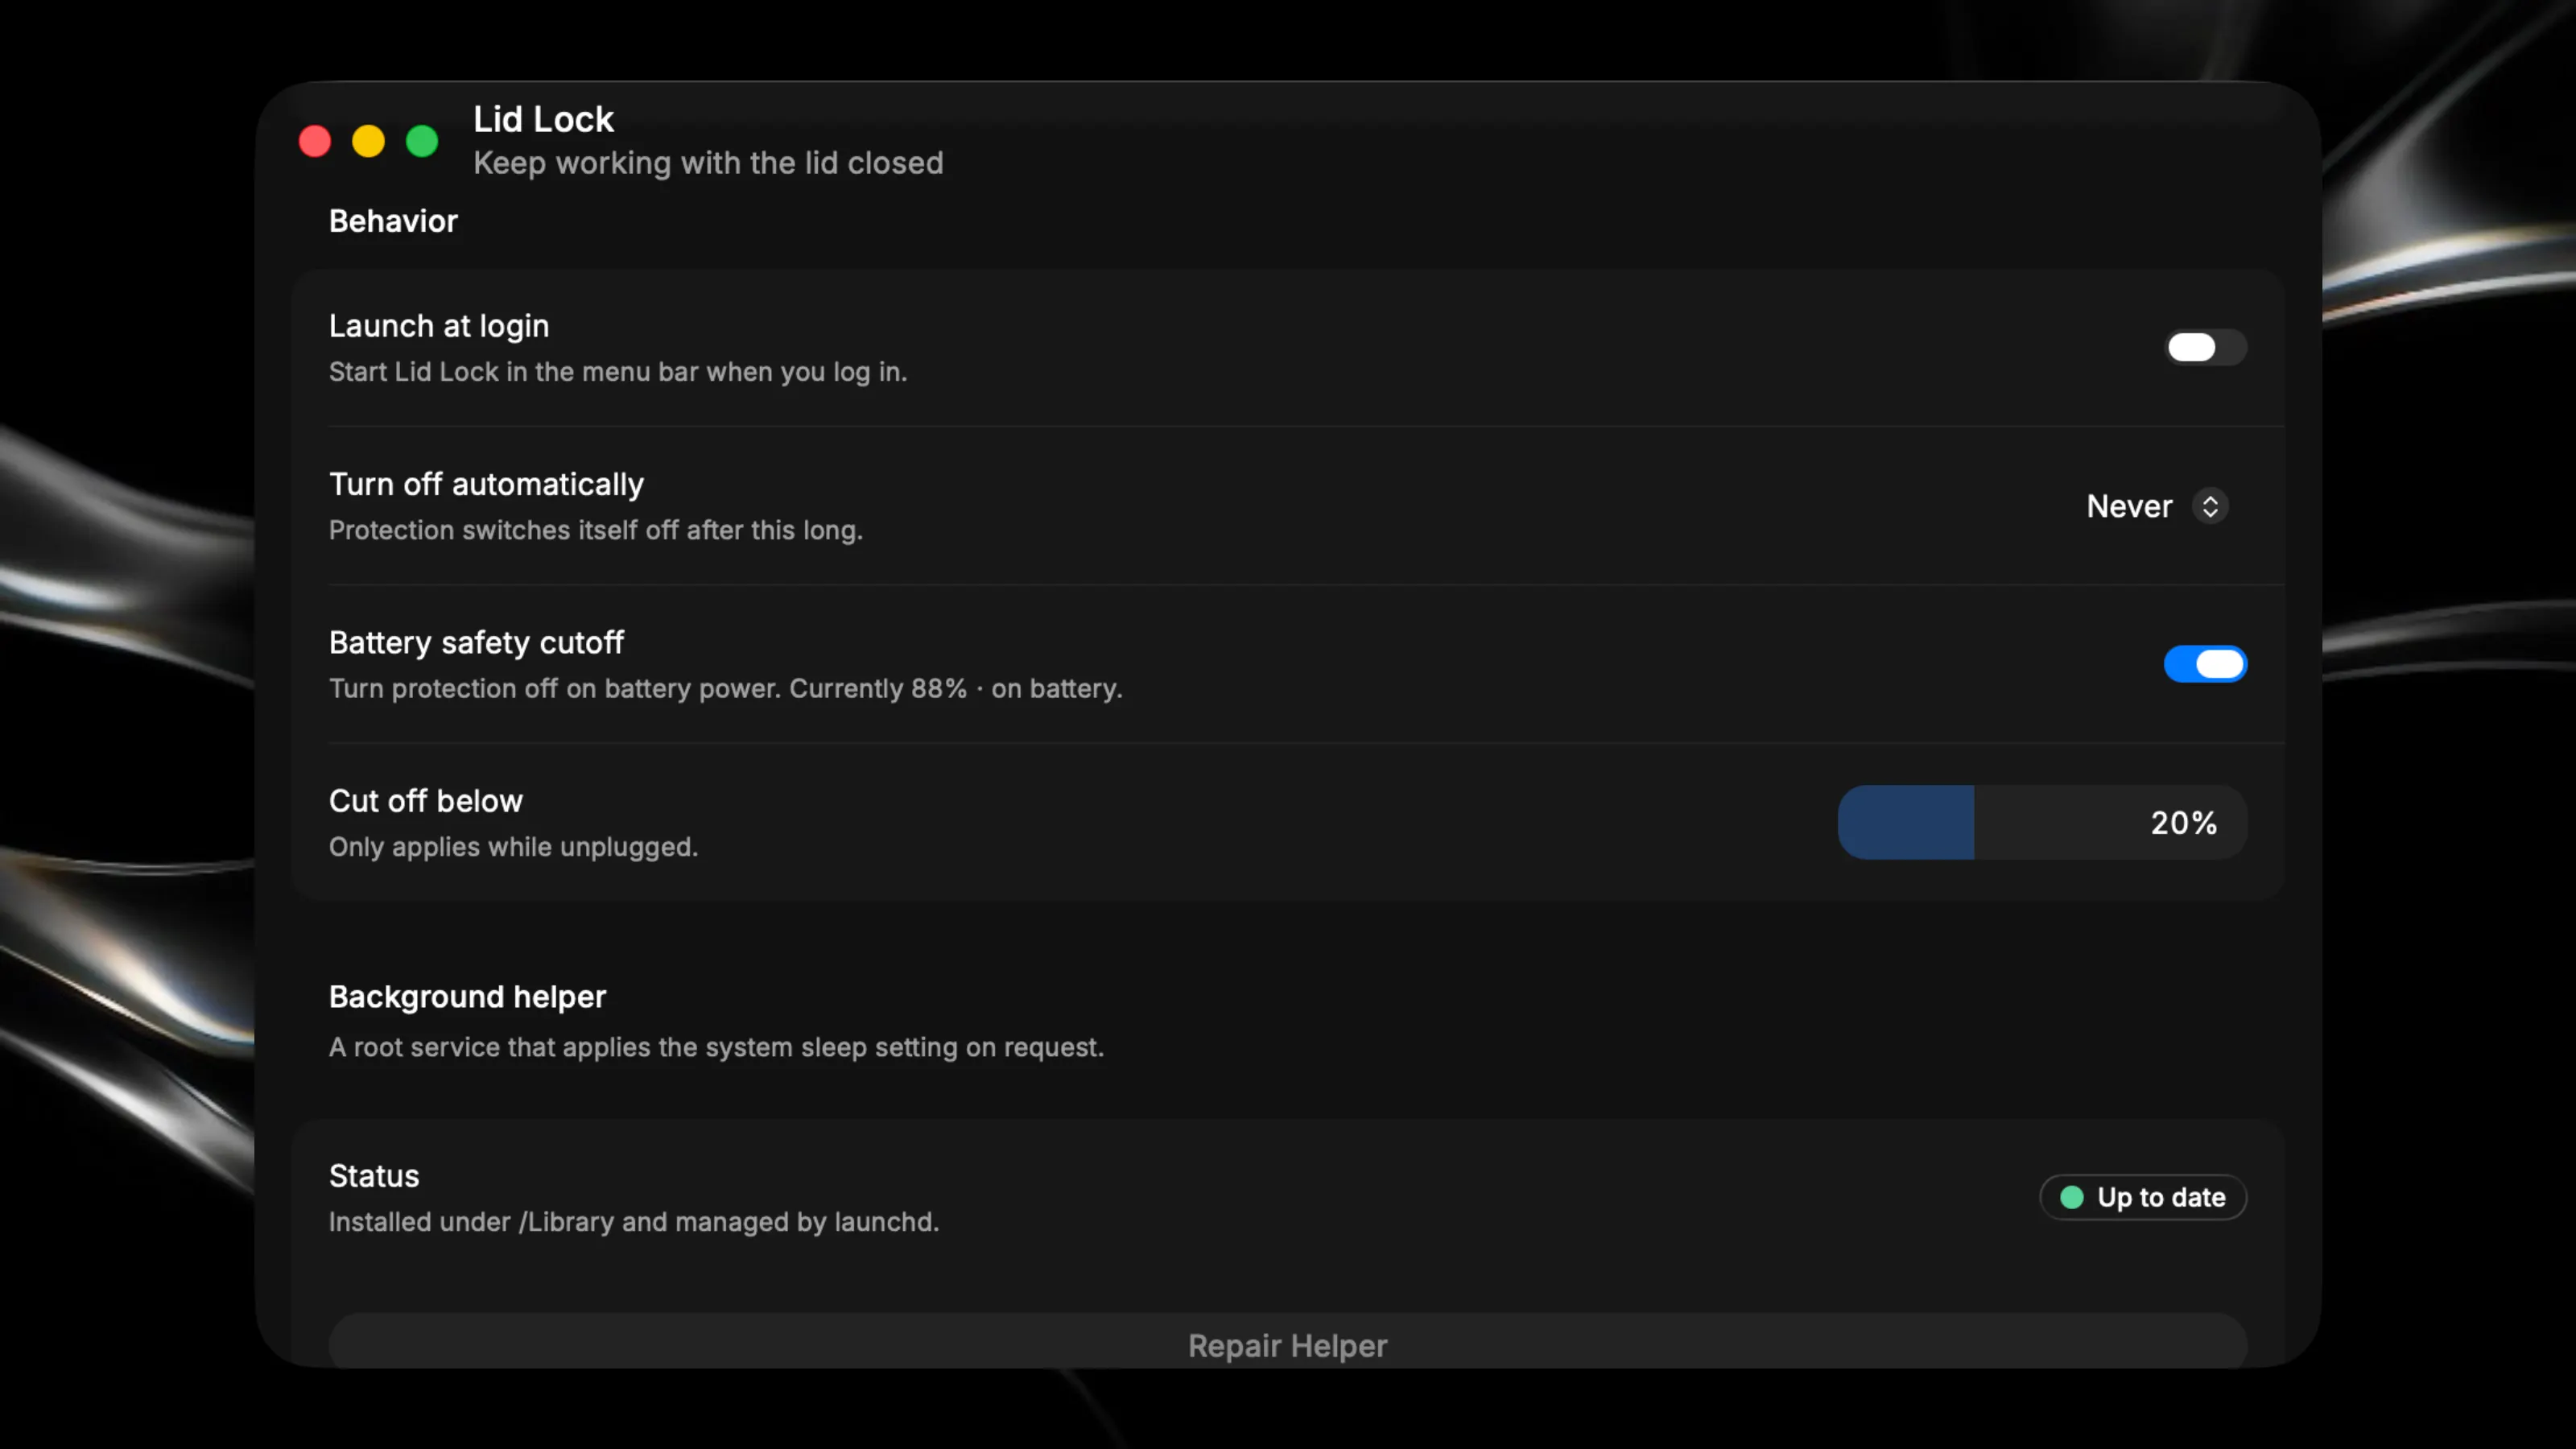Enable the Launch at login switch

click(2205, 347)
